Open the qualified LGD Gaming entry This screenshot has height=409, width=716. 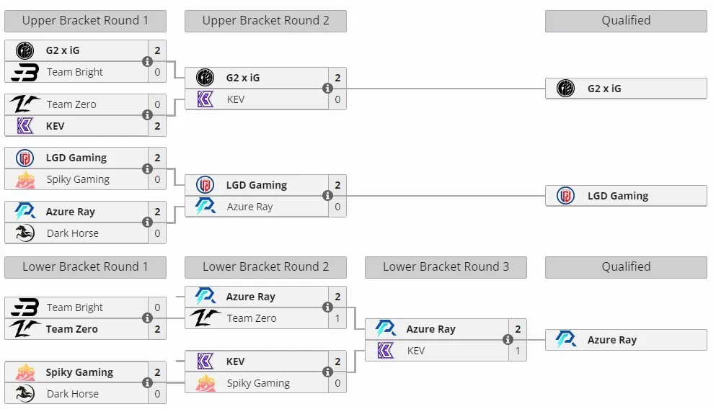click(626, 196)
